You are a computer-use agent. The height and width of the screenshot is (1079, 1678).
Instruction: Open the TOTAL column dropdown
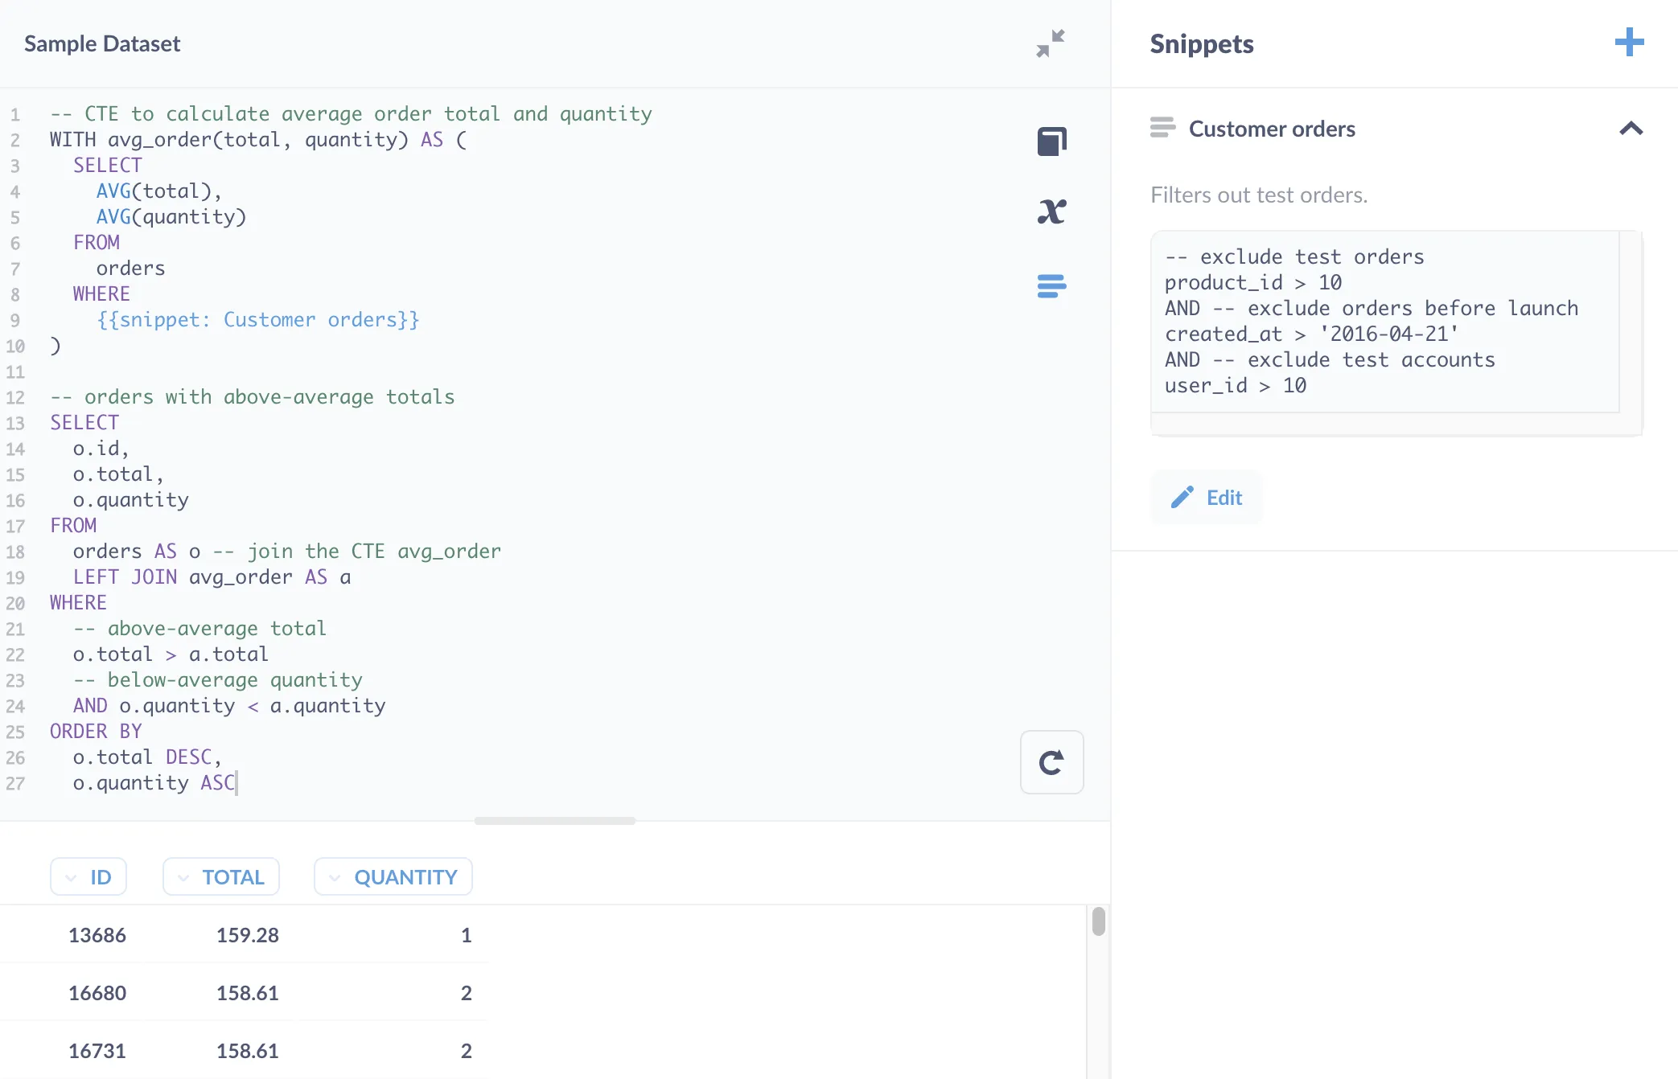221,876
